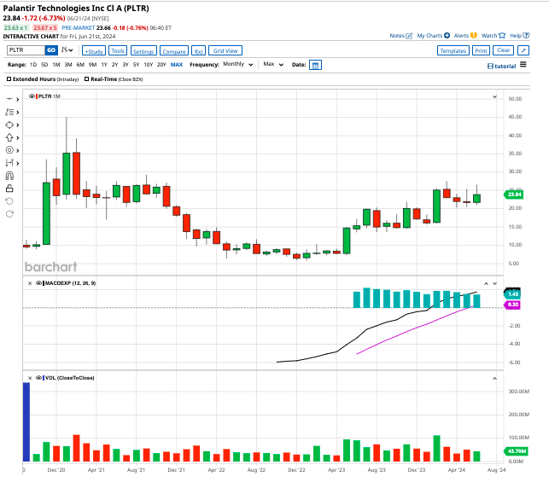Toggle visibility of MACDEXP indicator

(38, 283)
